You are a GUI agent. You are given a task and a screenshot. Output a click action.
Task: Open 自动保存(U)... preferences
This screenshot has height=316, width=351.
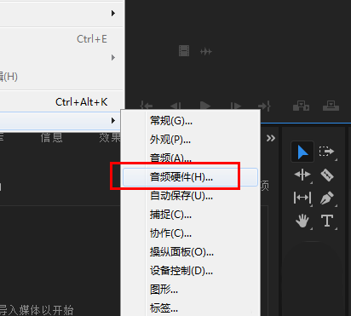pyautogui.click(x=190, y=196)
